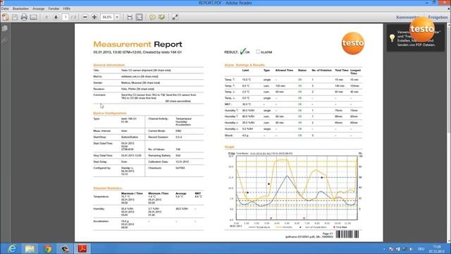The image size is (451, 254).
Task: Go to next page arrow icon
Action: (56, 17)
